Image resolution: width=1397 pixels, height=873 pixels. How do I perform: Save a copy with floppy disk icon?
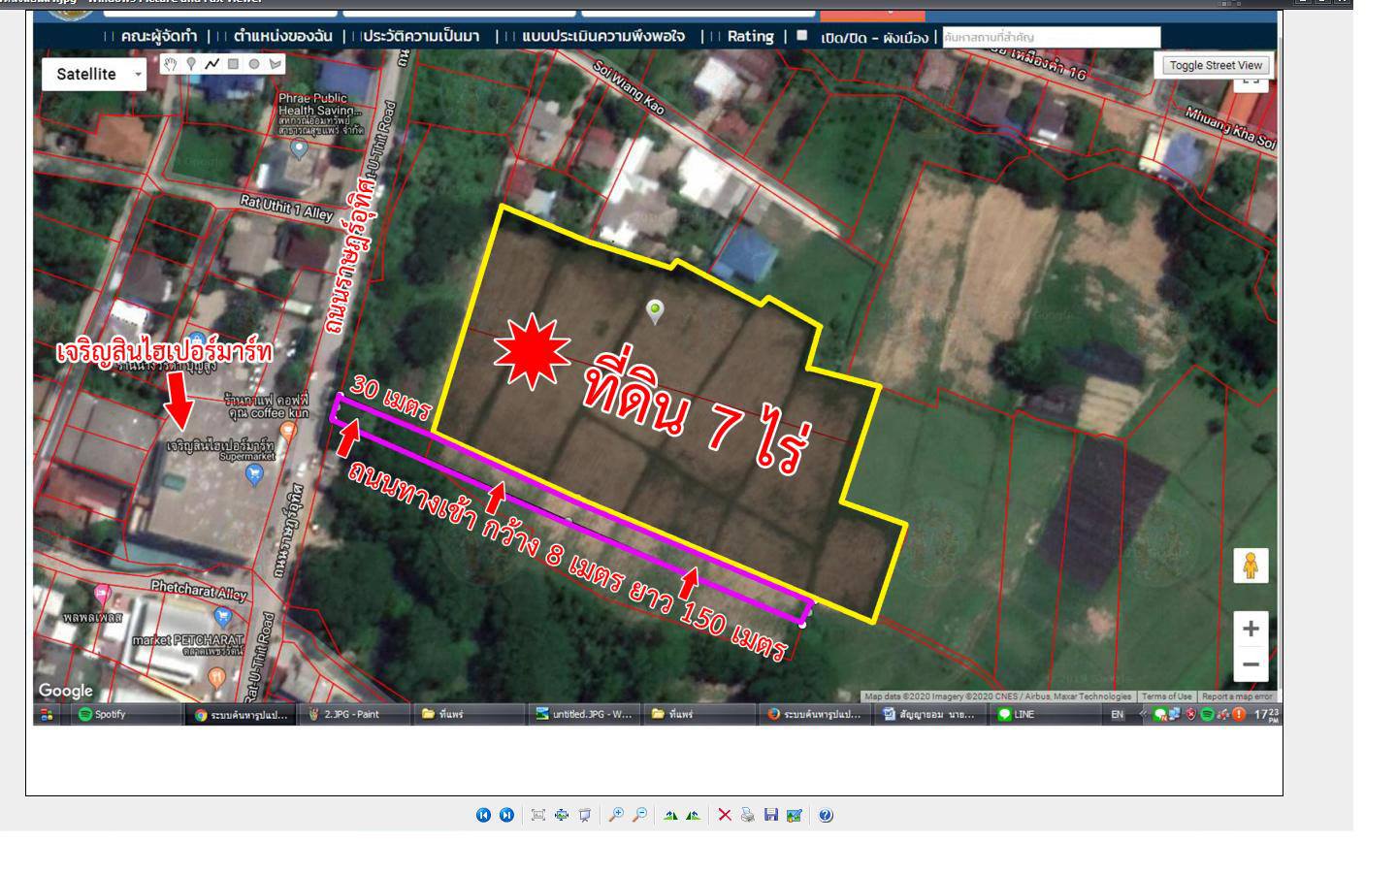point(770,815)
